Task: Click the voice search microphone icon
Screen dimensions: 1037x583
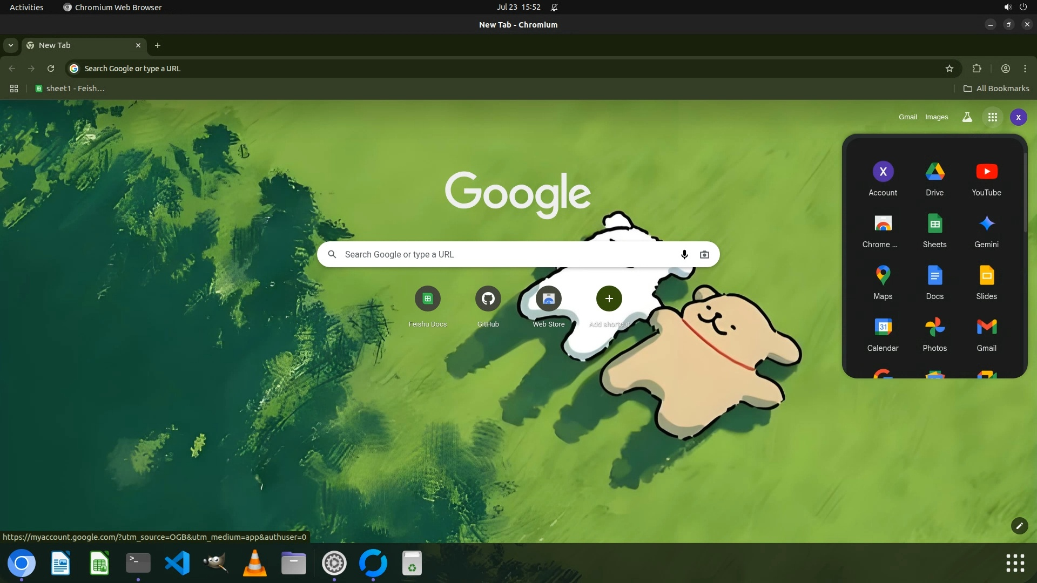Action: point(684,254)
